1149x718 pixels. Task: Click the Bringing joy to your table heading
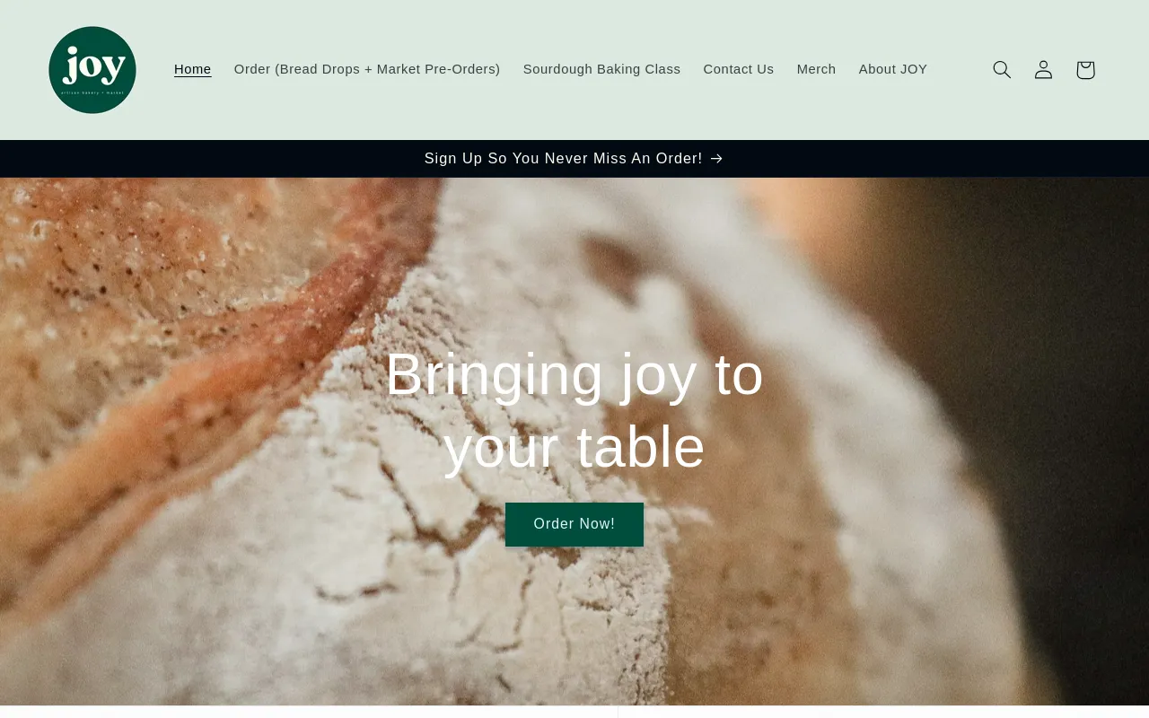pyautogui.click(x=574, y=410)
